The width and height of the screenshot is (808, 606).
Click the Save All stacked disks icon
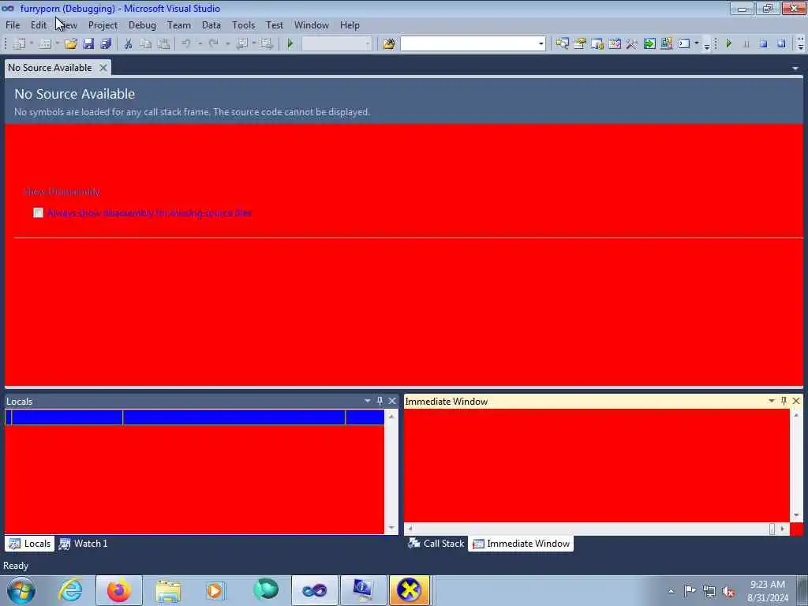(x=107, y=44)
